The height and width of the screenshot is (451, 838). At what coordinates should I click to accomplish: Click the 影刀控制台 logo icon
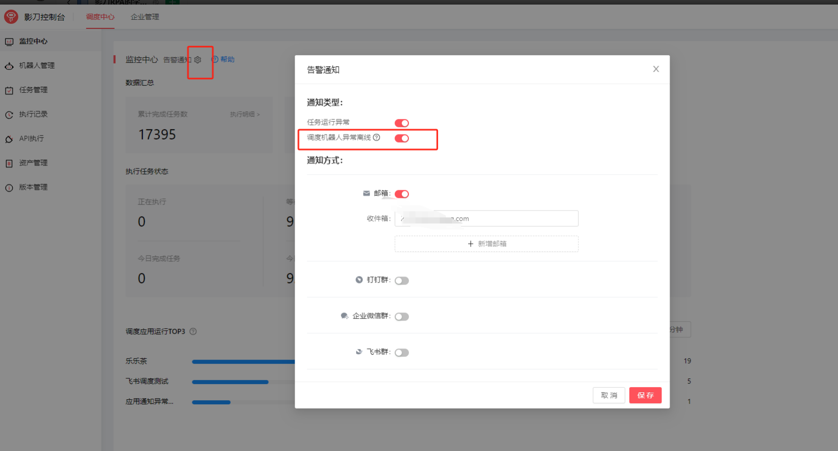point(11,17)
